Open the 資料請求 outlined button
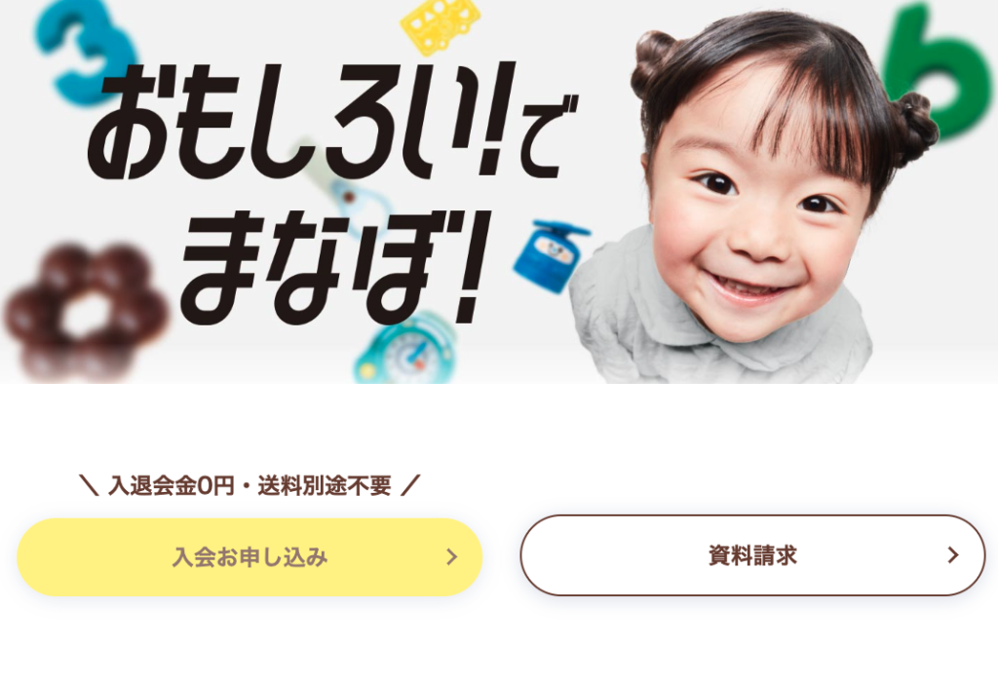The image size is (998, 683). (x=752, y=555)
